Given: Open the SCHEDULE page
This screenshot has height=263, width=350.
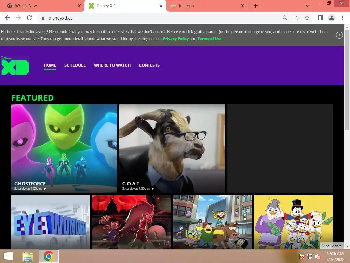Looking at the screenshot, I should pyautogui.click(x=75, y=65).
